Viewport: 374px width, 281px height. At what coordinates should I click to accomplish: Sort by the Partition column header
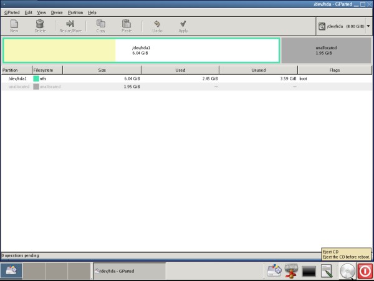[x=16, y=70]
